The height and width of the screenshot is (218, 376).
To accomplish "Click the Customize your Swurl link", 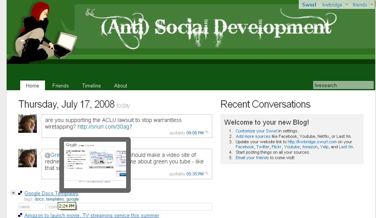I will (x=256, y=131).
